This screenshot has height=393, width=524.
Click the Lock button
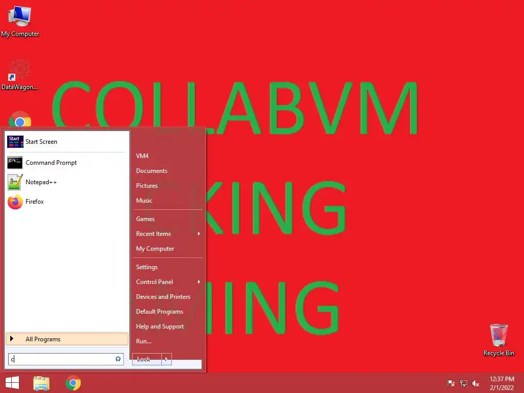coord(147,359)
